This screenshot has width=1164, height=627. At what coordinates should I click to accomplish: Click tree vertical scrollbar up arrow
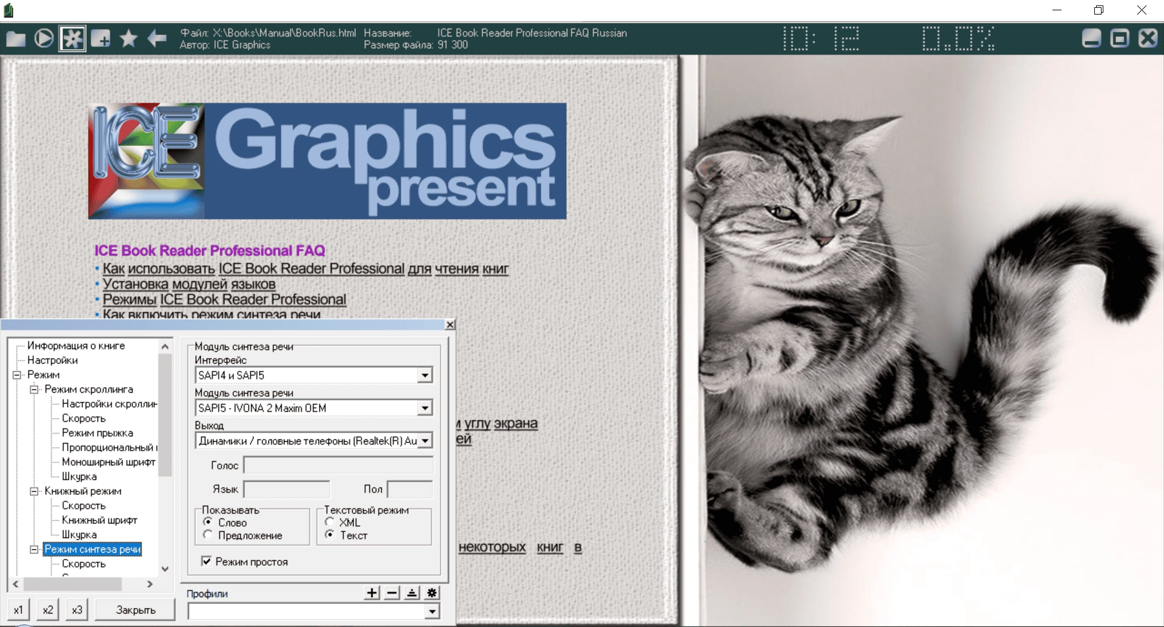coord(165,347)
